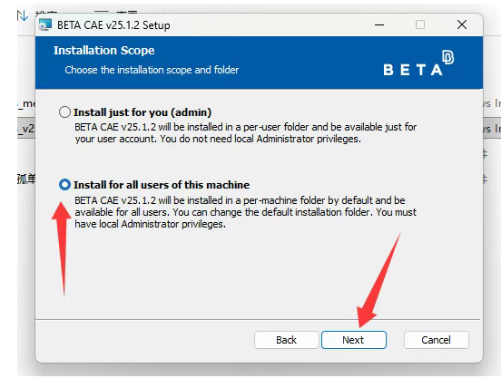Click the "Install just for you (admin)" label text

(142, 112)
